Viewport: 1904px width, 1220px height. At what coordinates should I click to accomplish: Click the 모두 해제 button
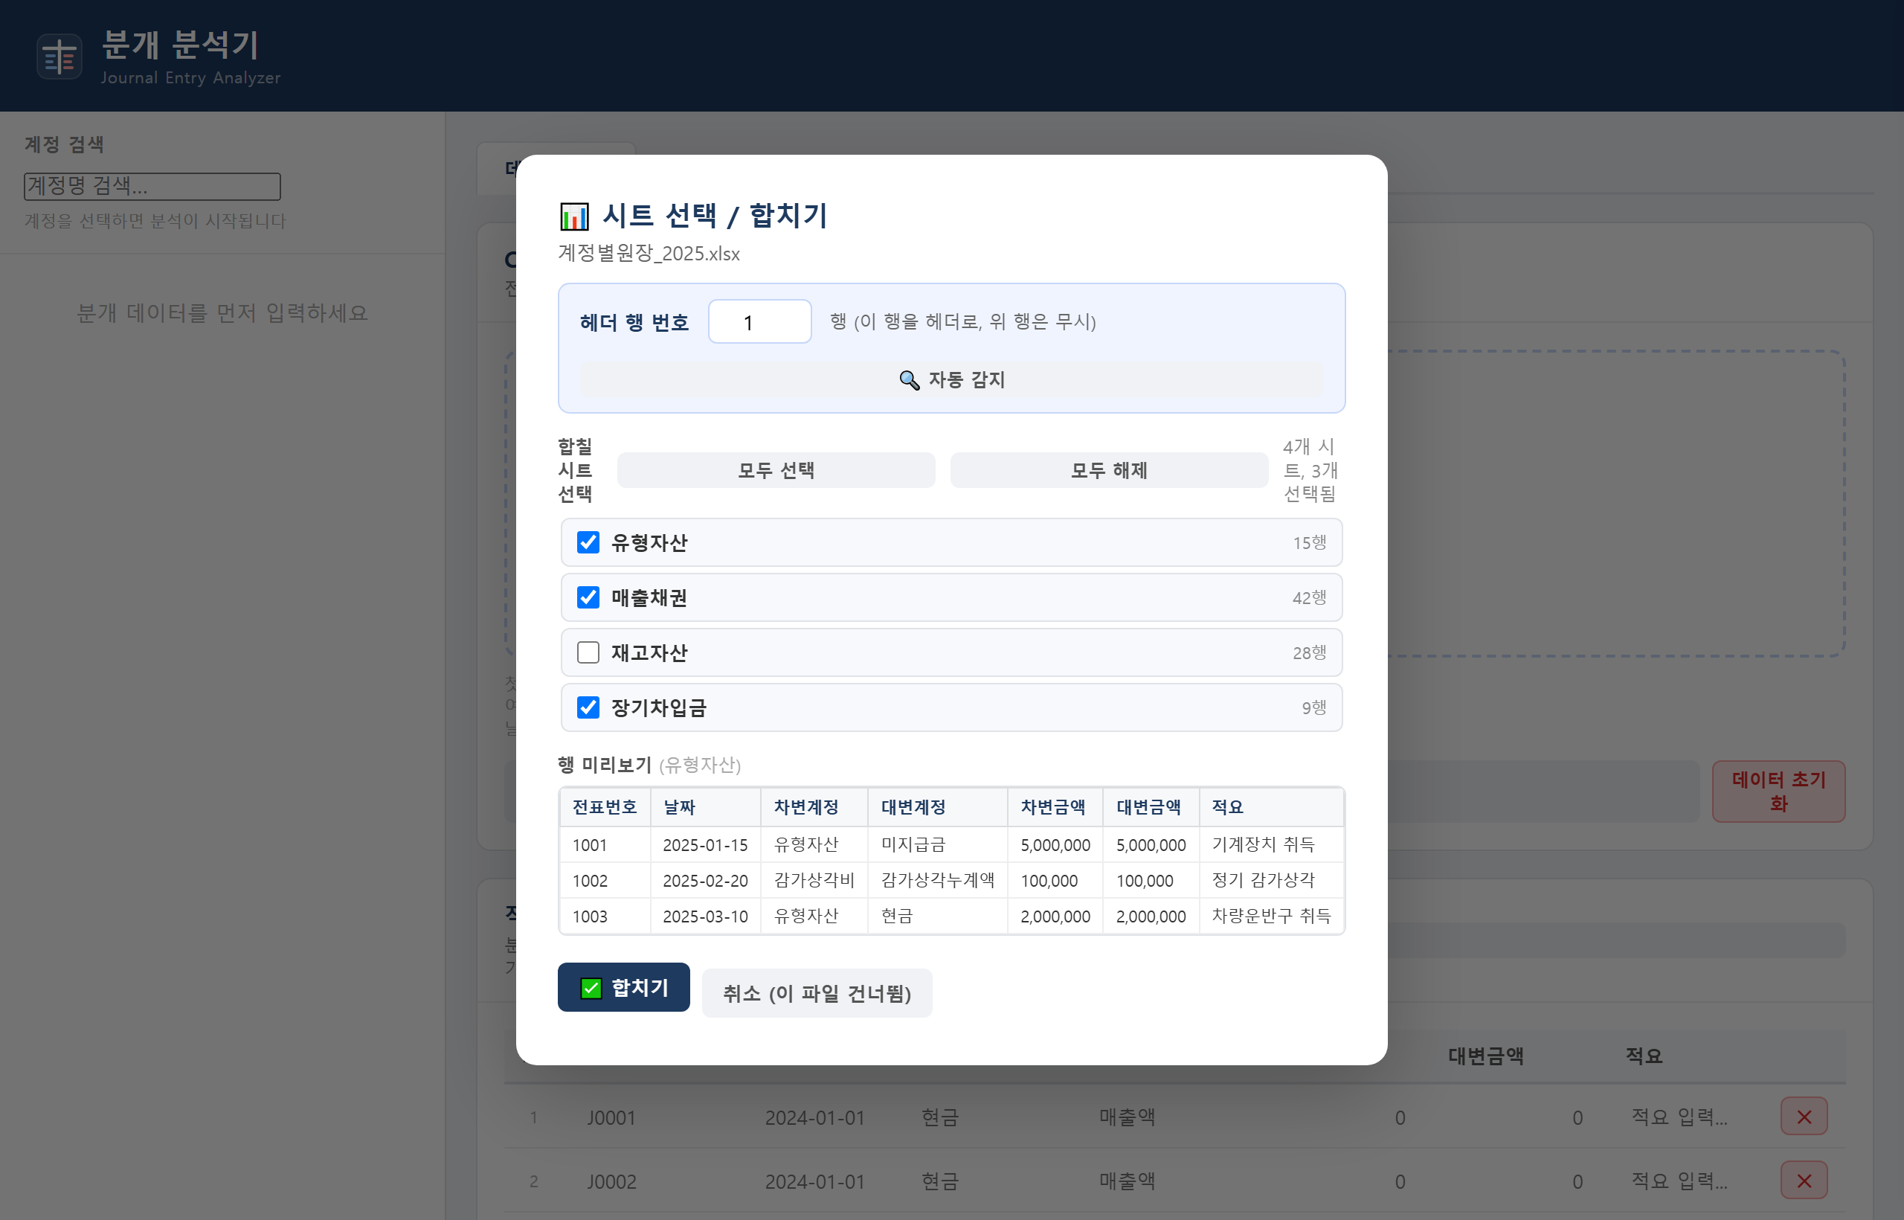1109,471
